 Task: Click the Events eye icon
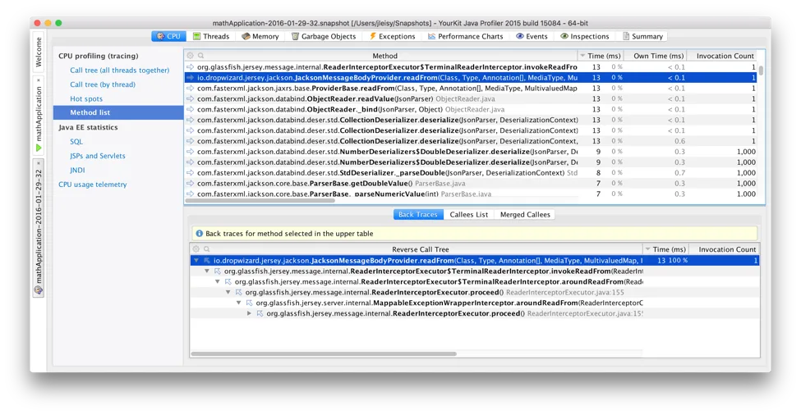pos(519,36)
